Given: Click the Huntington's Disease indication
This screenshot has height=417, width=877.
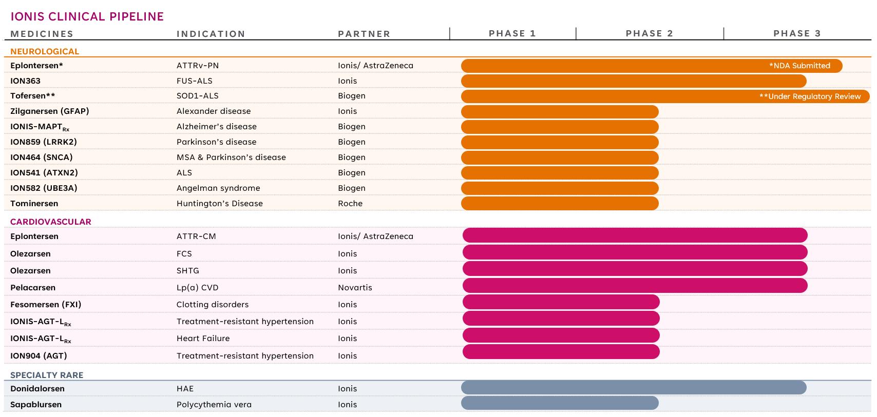Looking at the screenshot, I should pyautogui.click(x=219, y=204).
